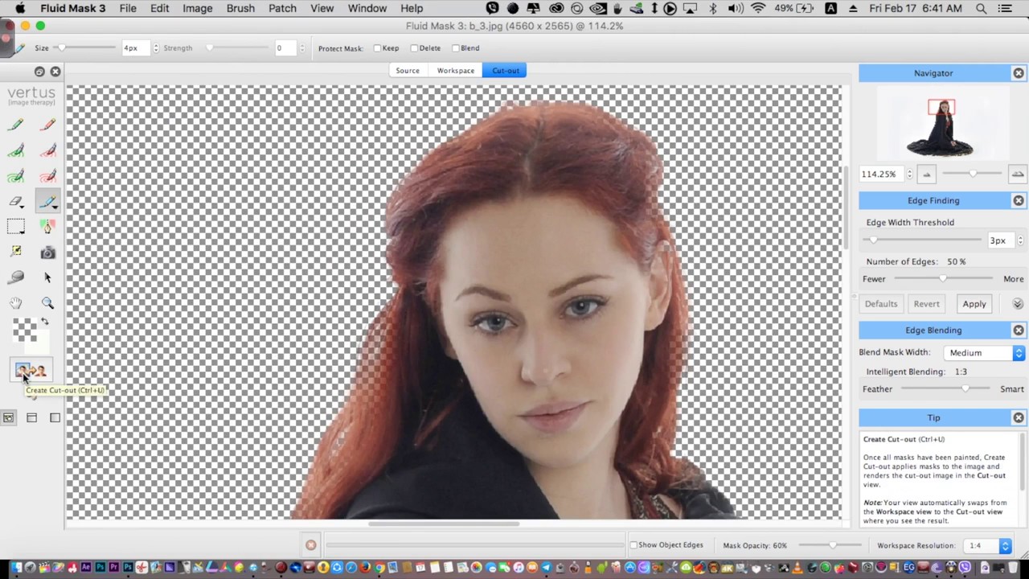Screen dimensions: 1029x579
Task: Enable the Protect Mask Keep checkbox
Action: pos(377,48)
